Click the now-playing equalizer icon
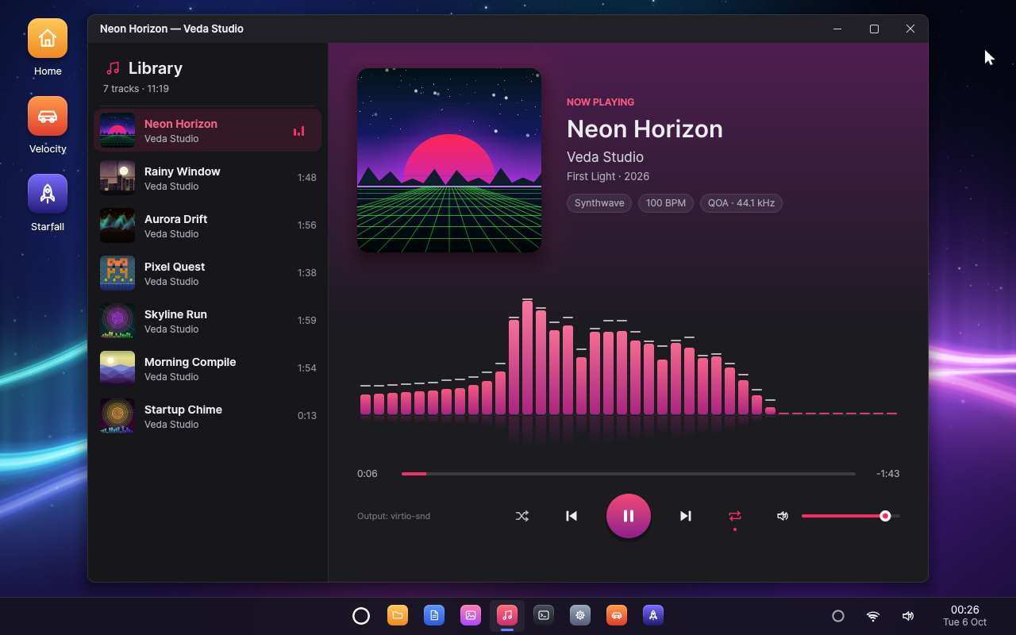This screenshot has height=635, width=1016. 298,131
